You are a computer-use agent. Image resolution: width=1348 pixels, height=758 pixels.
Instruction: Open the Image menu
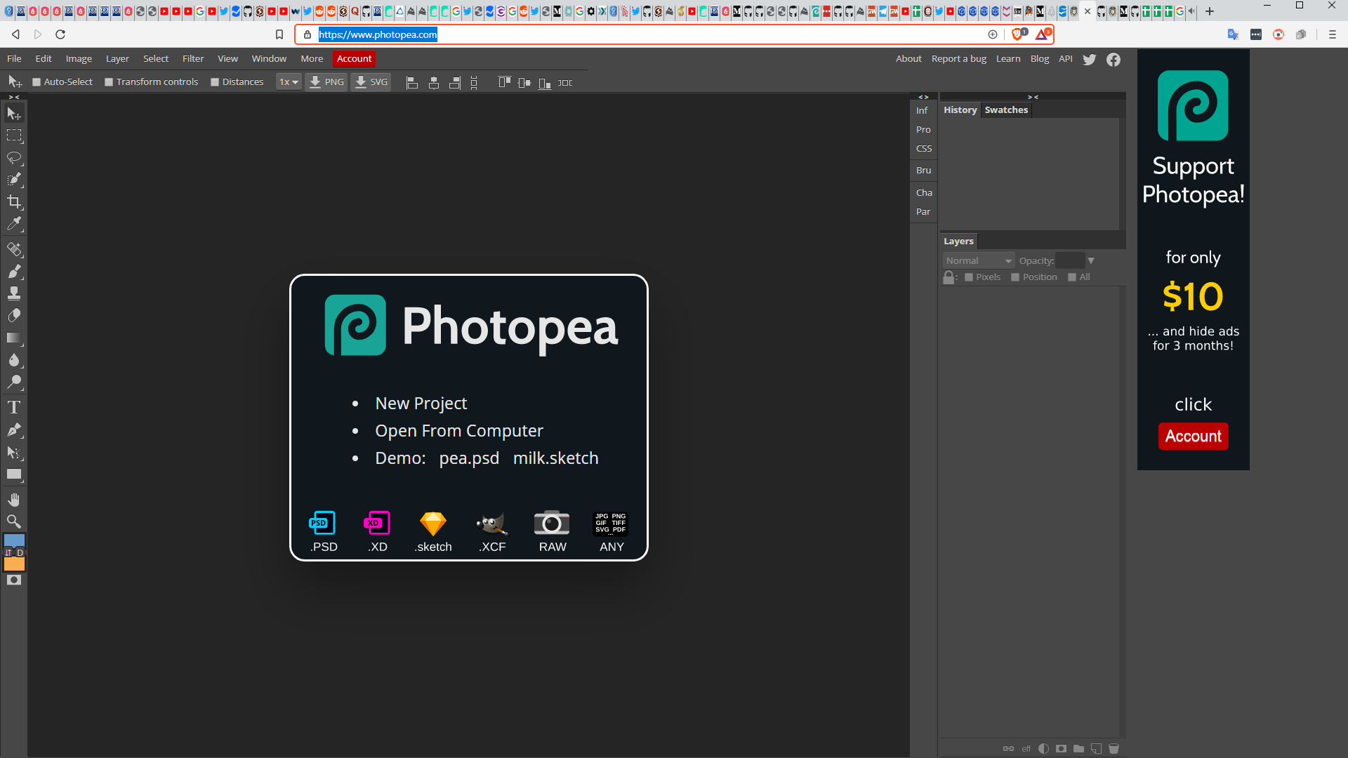(x=79, y=59)
